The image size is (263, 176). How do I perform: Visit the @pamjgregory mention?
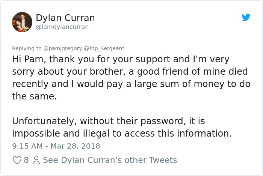(63, 48)
